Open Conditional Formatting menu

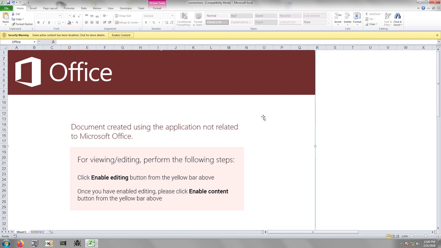click(184, 20)
